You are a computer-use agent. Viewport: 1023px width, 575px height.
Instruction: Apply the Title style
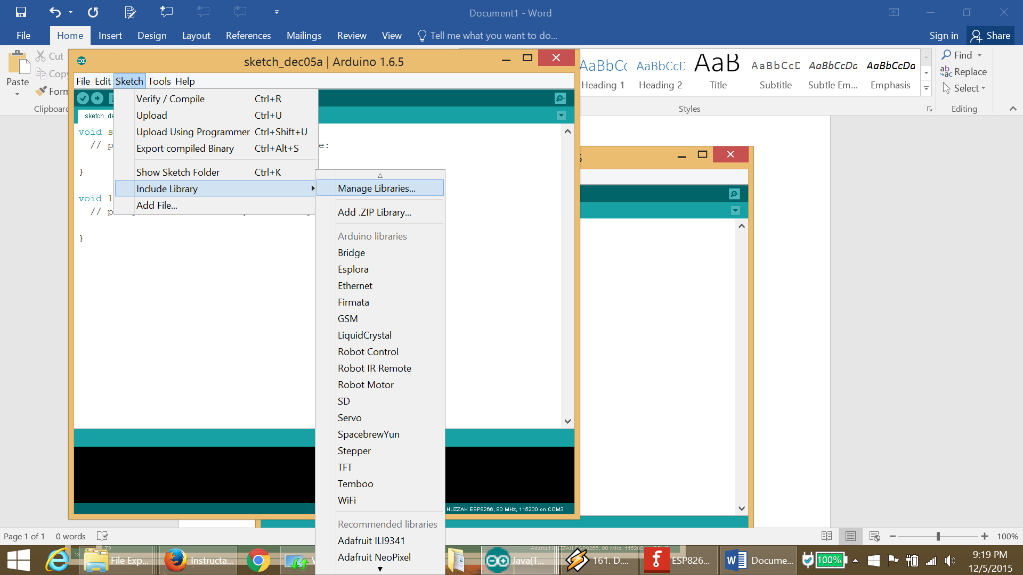tap(718, 73)
